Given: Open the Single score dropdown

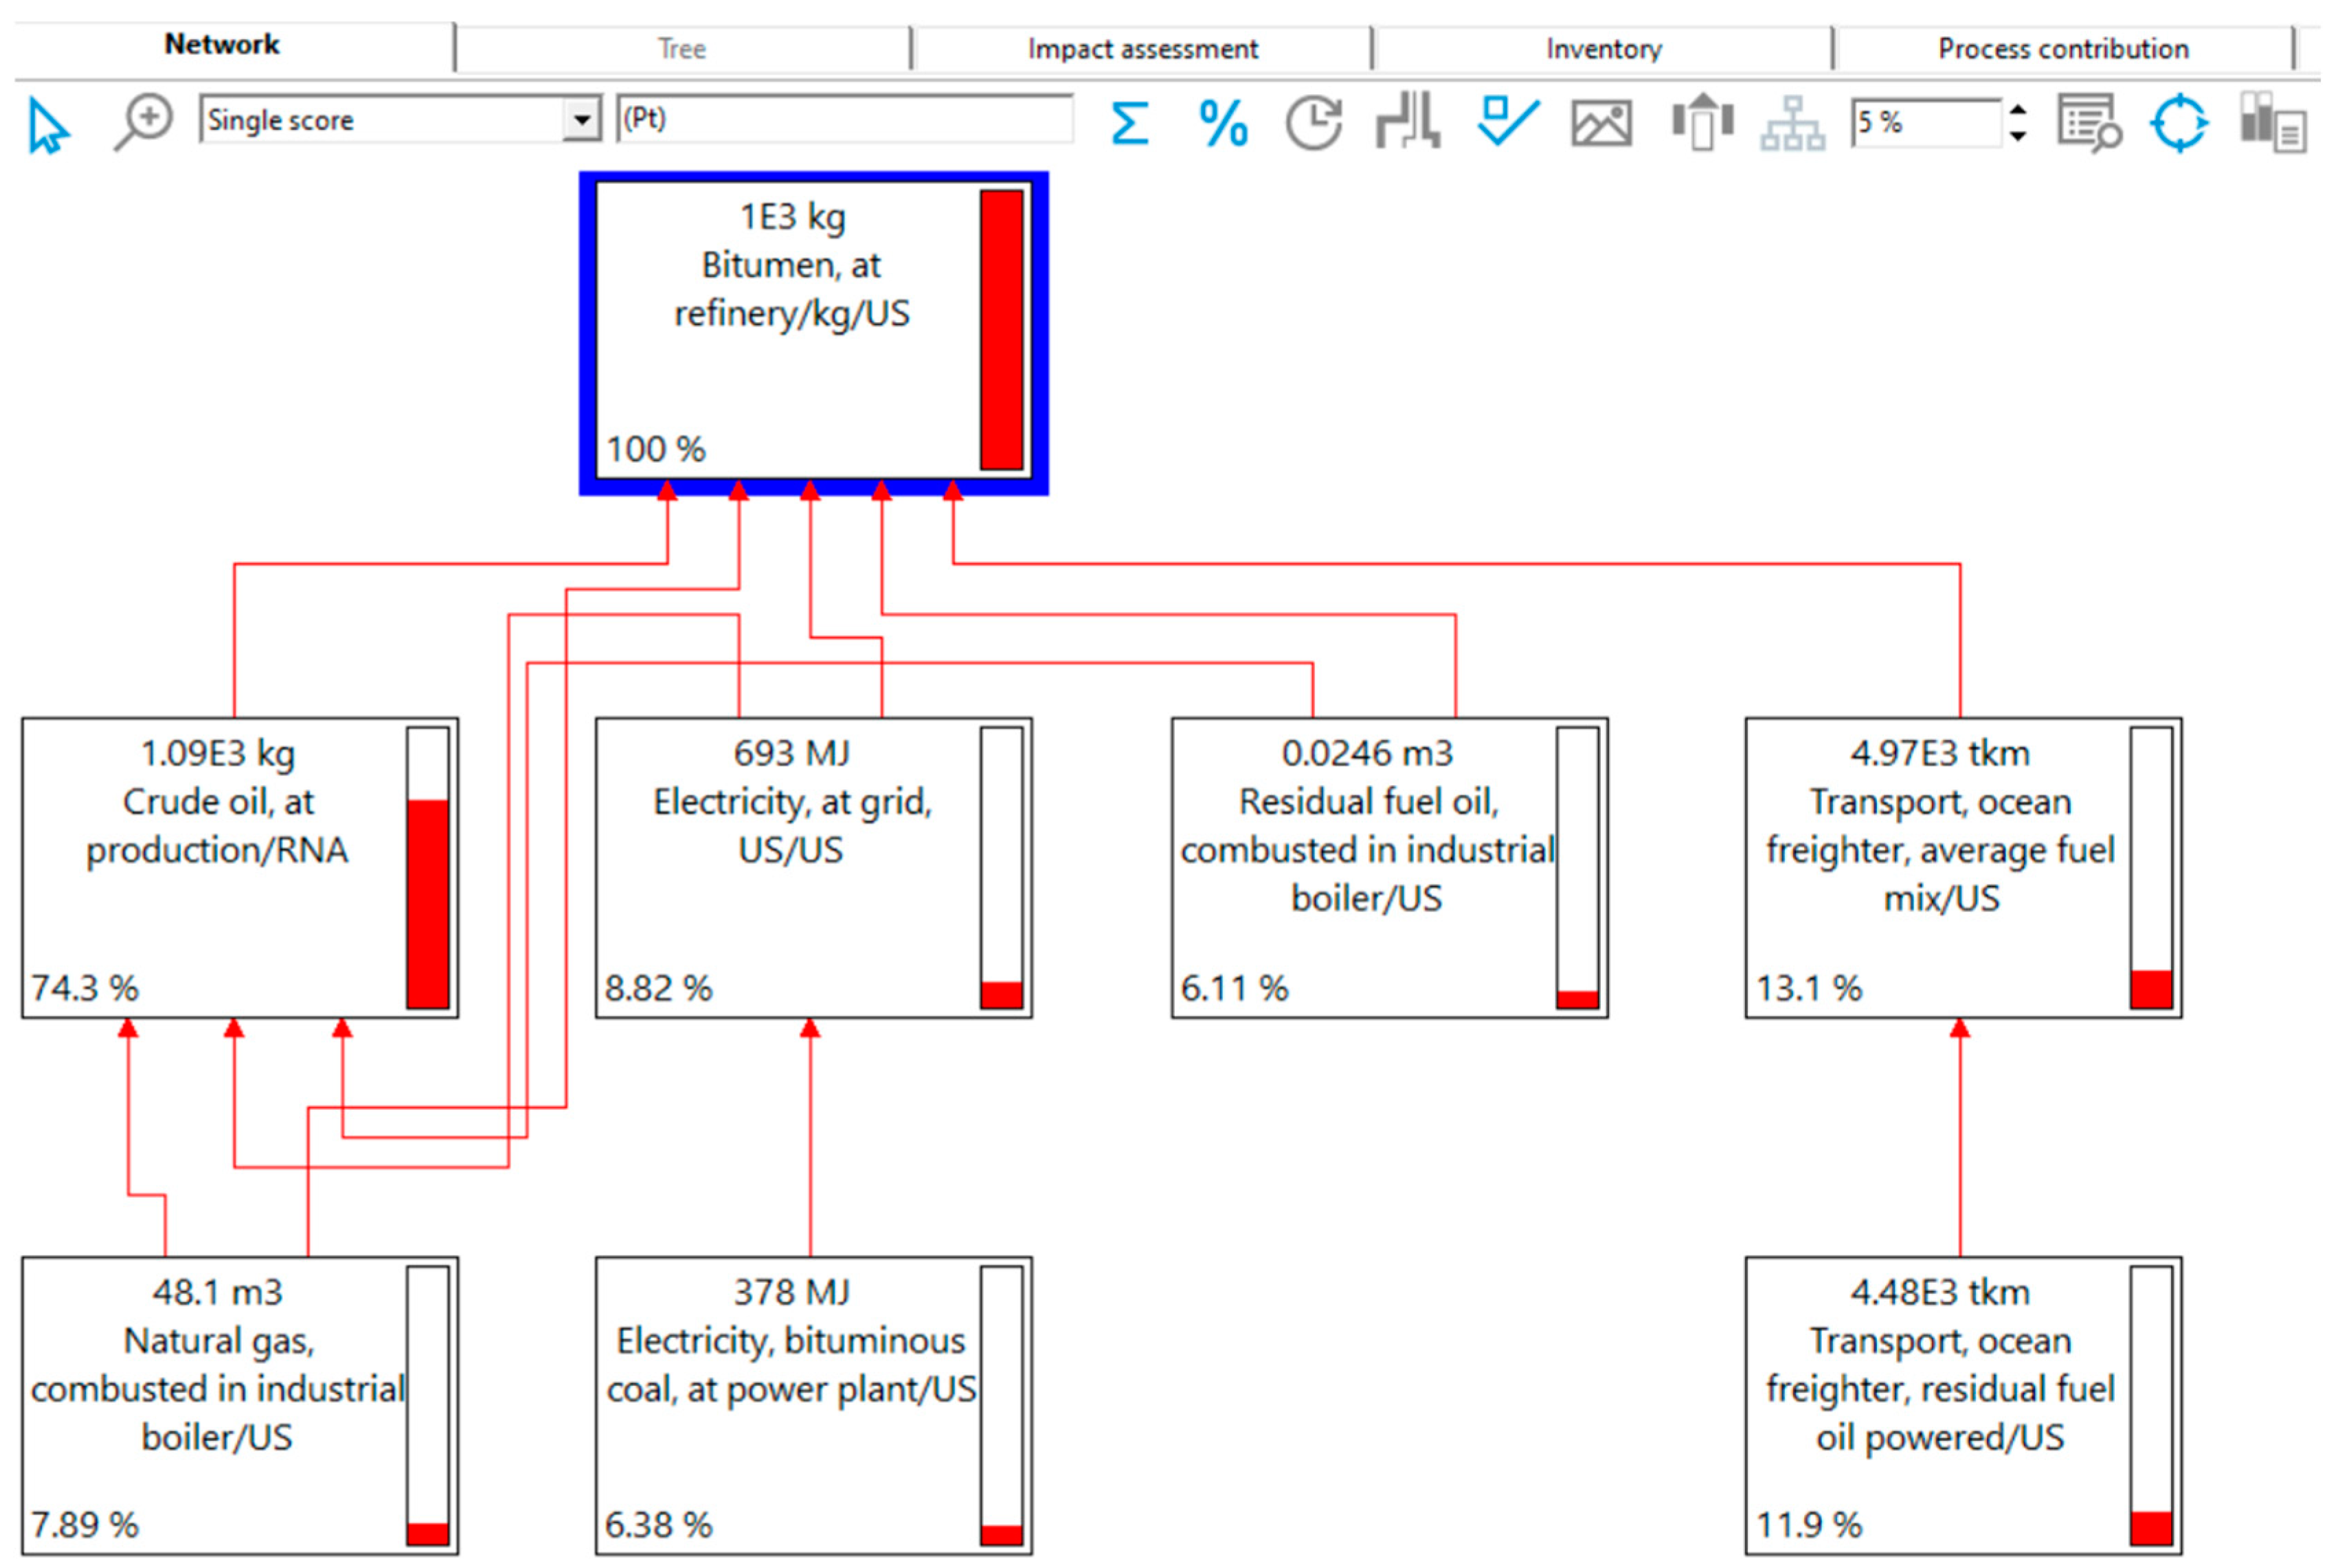Looking at the screenshot, I should [x=581, y=121].
